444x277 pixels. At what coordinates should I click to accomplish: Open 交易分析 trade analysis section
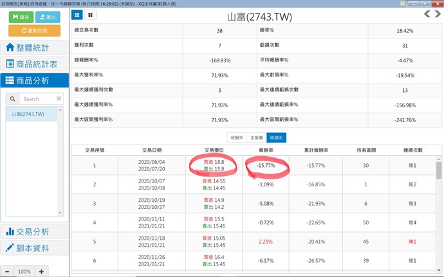tap(34, 232)
